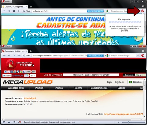
Task: Toggle the panel icon in status bar
Action: tap(4, 122)
